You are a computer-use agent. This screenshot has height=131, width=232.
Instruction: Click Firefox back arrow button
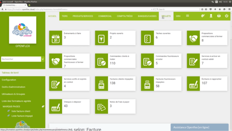(x=3, y=9)
